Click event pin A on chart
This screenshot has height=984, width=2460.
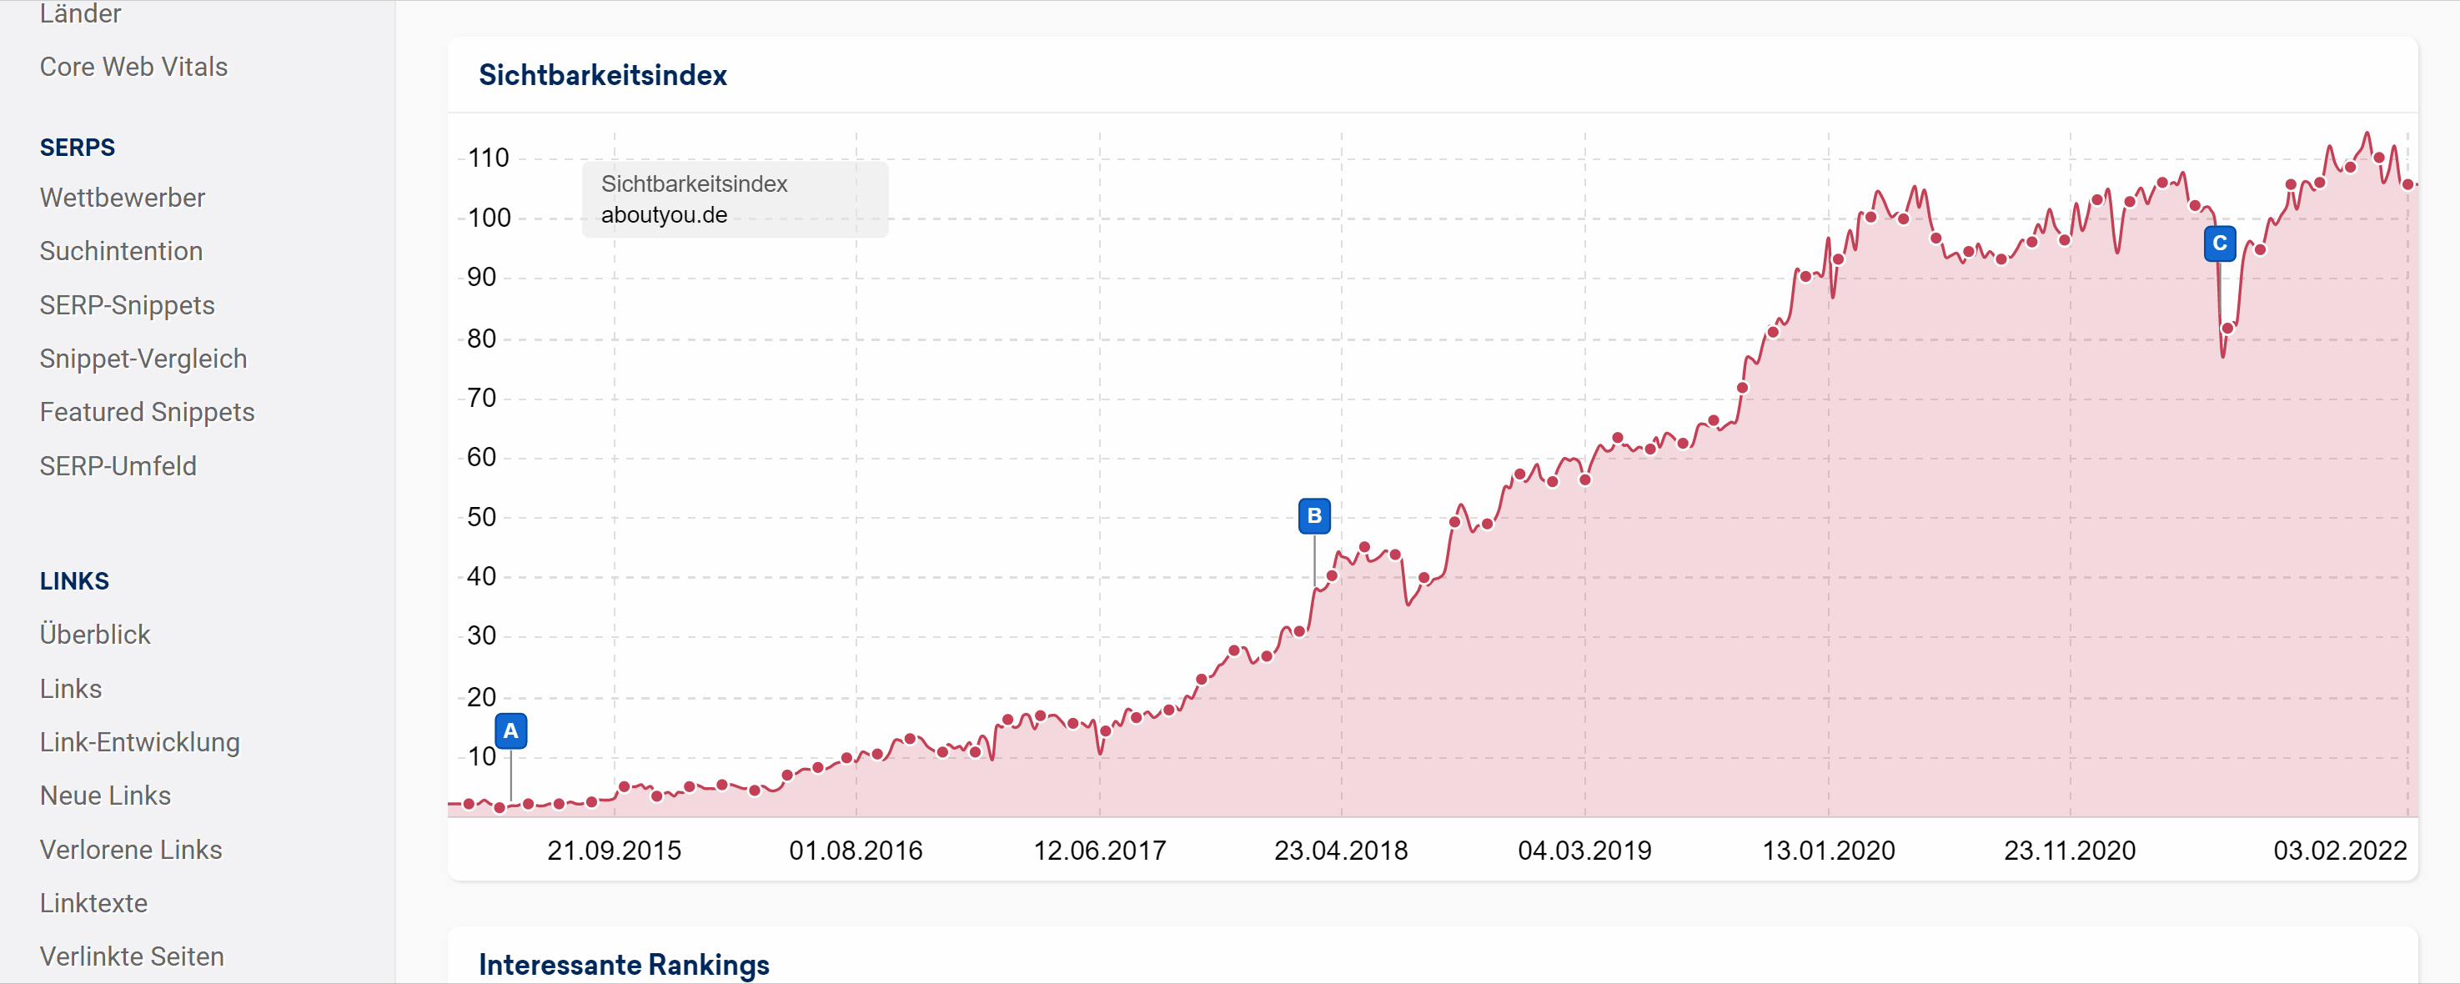pyautogui.click(x=511, y=730)
